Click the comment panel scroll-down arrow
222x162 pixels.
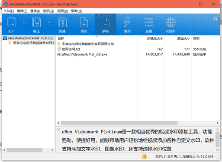[x=218, y=150]
